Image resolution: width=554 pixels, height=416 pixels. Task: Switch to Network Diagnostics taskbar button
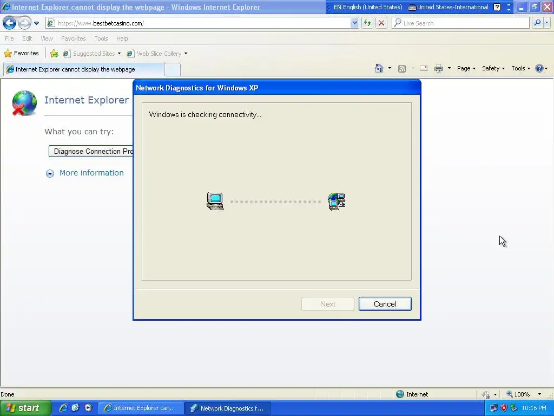228,408
